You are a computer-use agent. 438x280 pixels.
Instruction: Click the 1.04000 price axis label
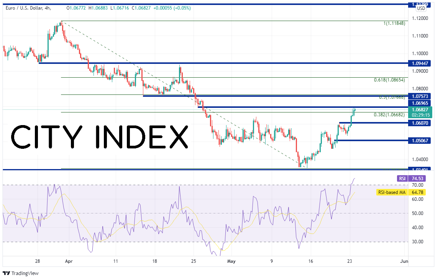[x=420, y=160]
